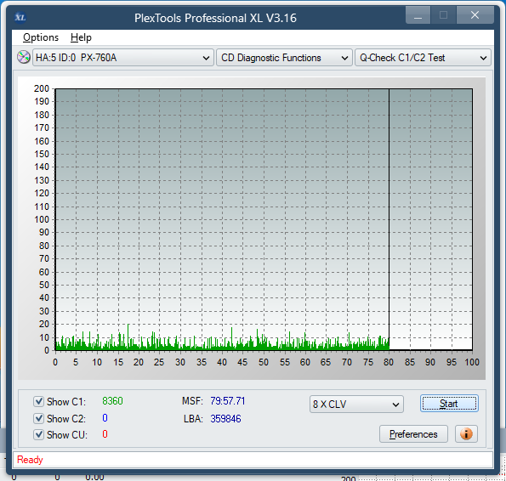The width and height of the screenshot is (506, 481).
Task: Maximize the PlexTools window
Action: (x=443, y=15)
